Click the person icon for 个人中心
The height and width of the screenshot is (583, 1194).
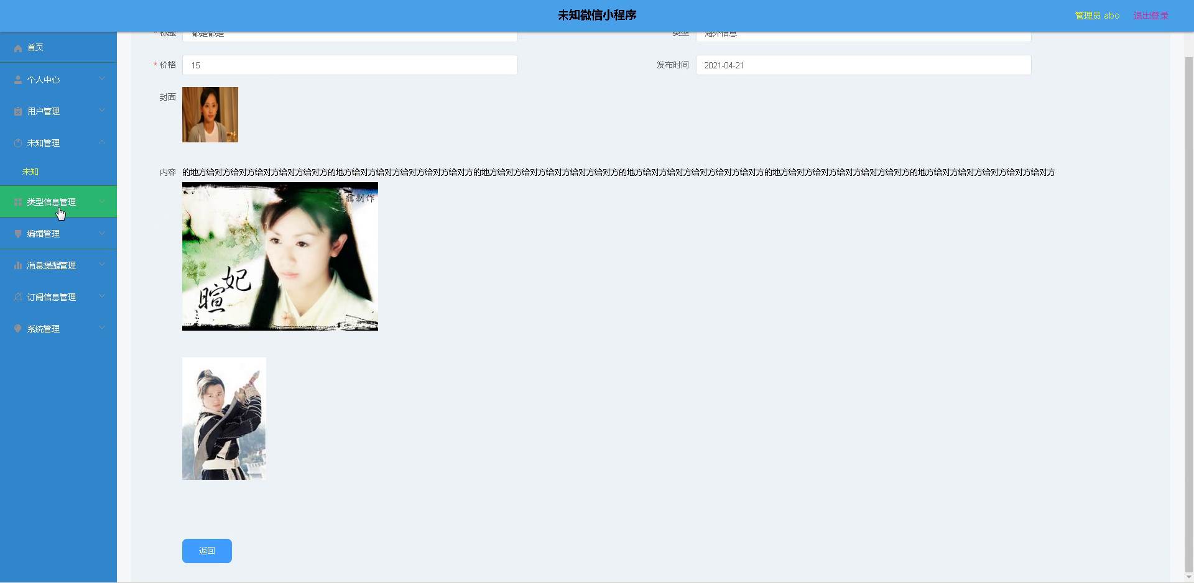(18, 80)
